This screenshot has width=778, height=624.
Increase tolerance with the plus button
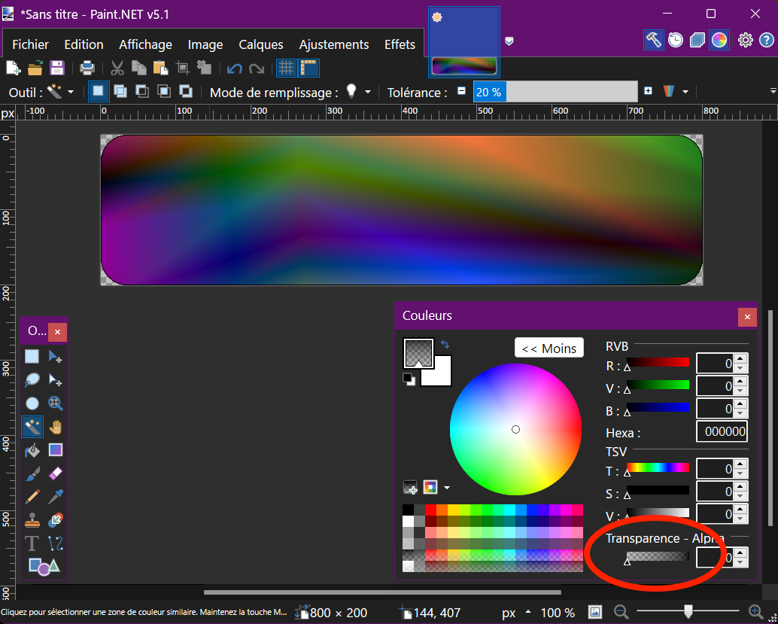tap(648, 91)
